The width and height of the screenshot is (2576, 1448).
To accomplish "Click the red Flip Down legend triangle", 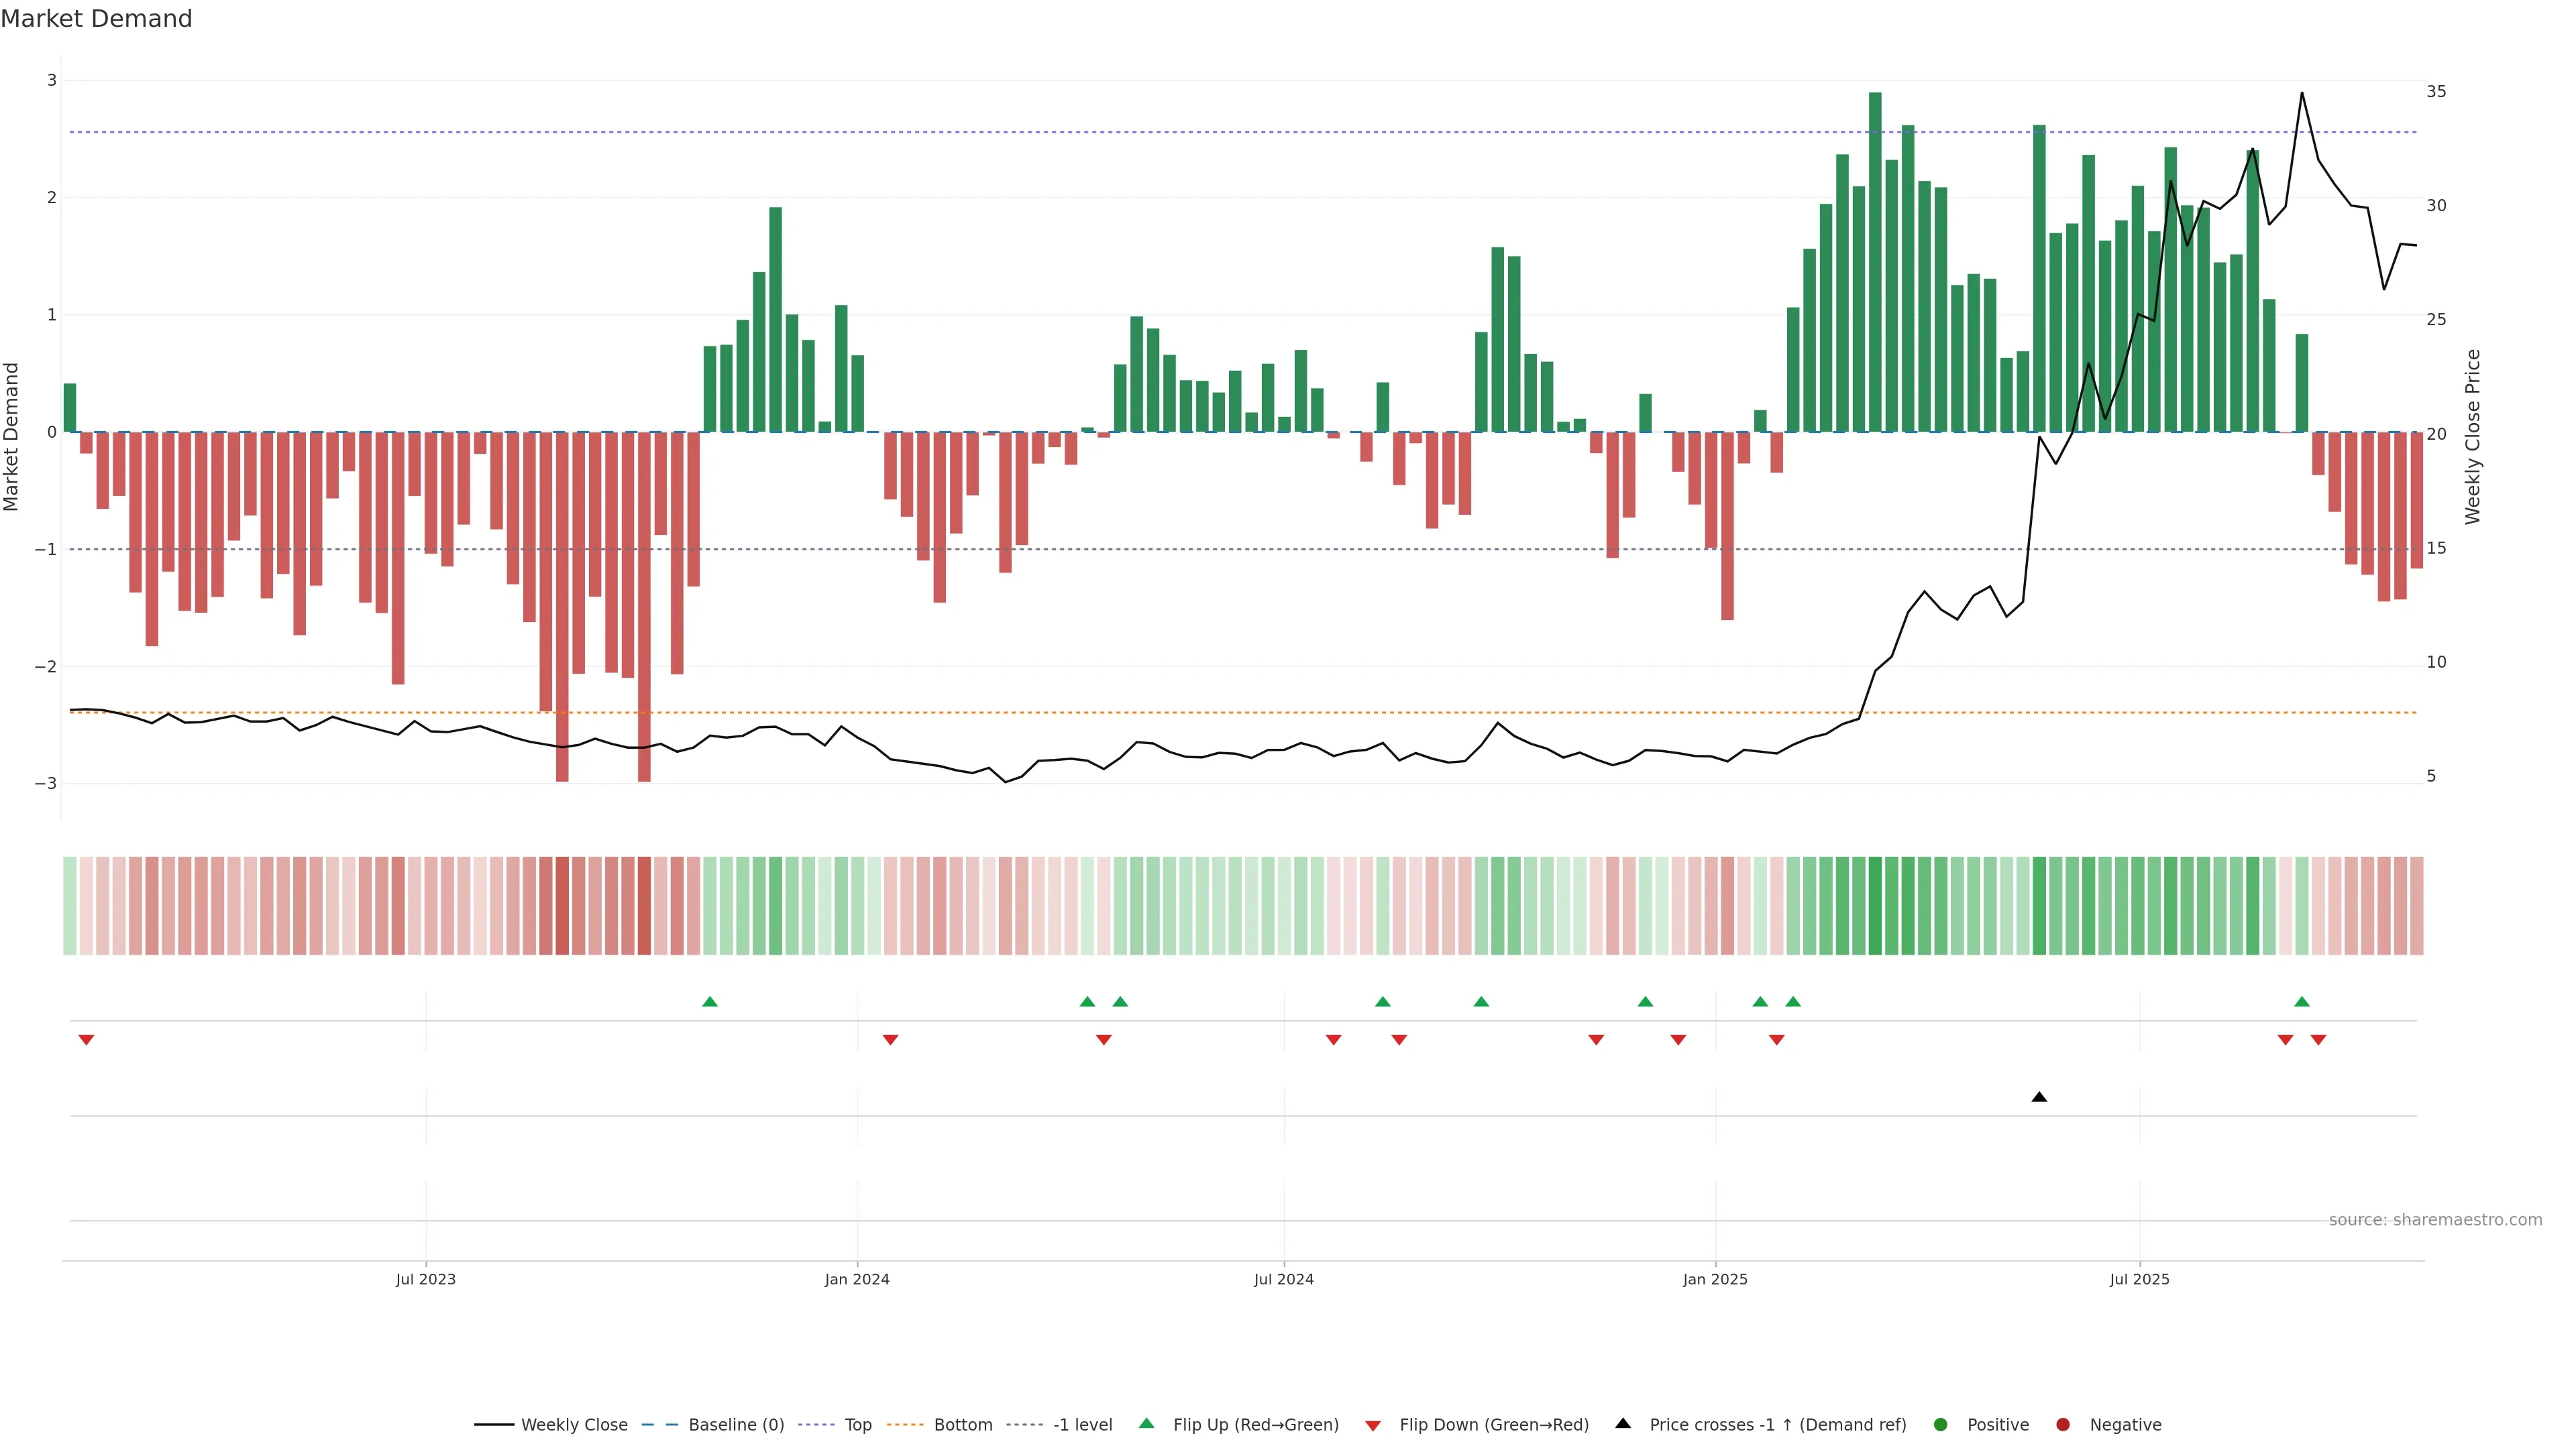I will pos(1373,1426).
